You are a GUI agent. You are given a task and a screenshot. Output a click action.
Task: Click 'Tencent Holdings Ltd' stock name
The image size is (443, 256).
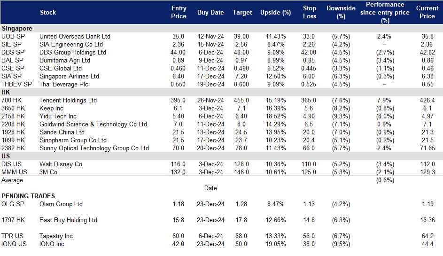68,101
